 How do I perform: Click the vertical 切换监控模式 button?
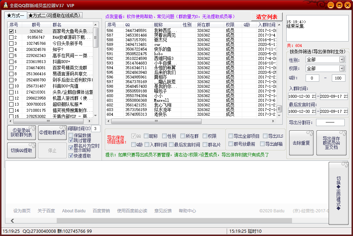[x=338, y=193]
